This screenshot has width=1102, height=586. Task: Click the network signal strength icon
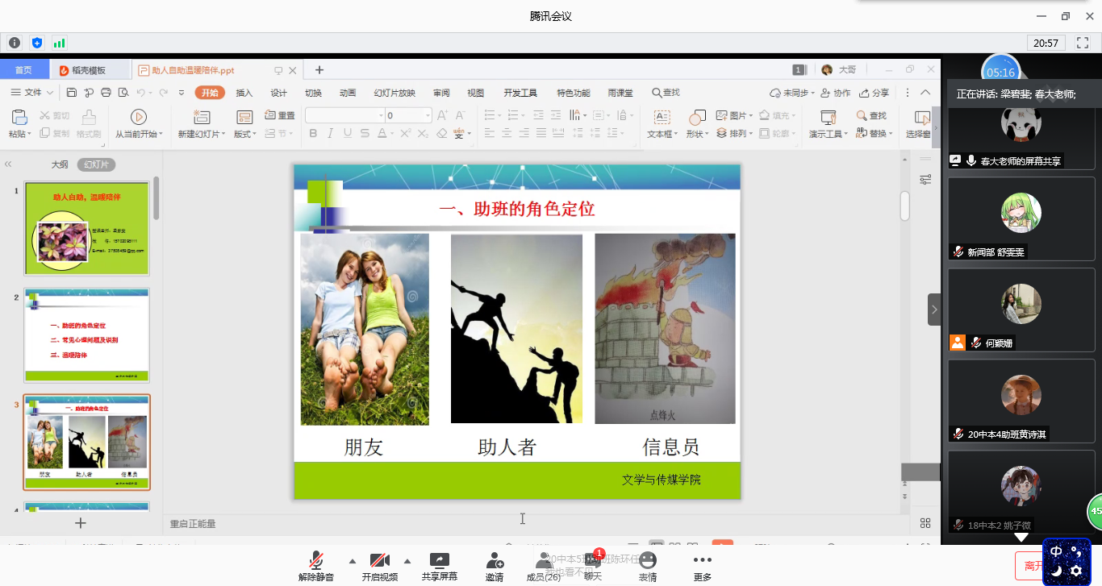(x=59, y=43)
